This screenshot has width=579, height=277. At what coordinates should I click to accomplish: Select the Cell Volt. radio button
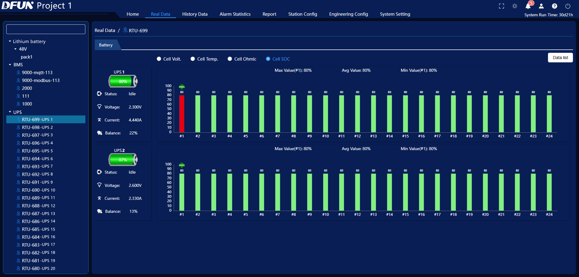coord(159,59)
